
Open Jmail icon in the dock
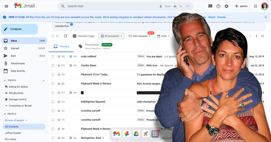coord(116,134)
